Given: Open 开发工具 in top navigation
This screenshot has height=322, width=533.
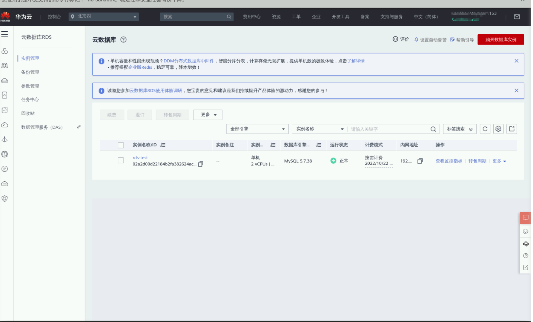Looking at the screenshot, I should pyautogui.click(x=340, y=17).
